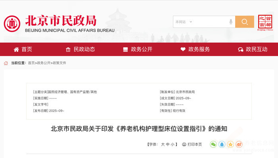This screenshot has width=278, height=158.
Task: Open 政民互动 navigation item
Action: (x=253, y=49)
